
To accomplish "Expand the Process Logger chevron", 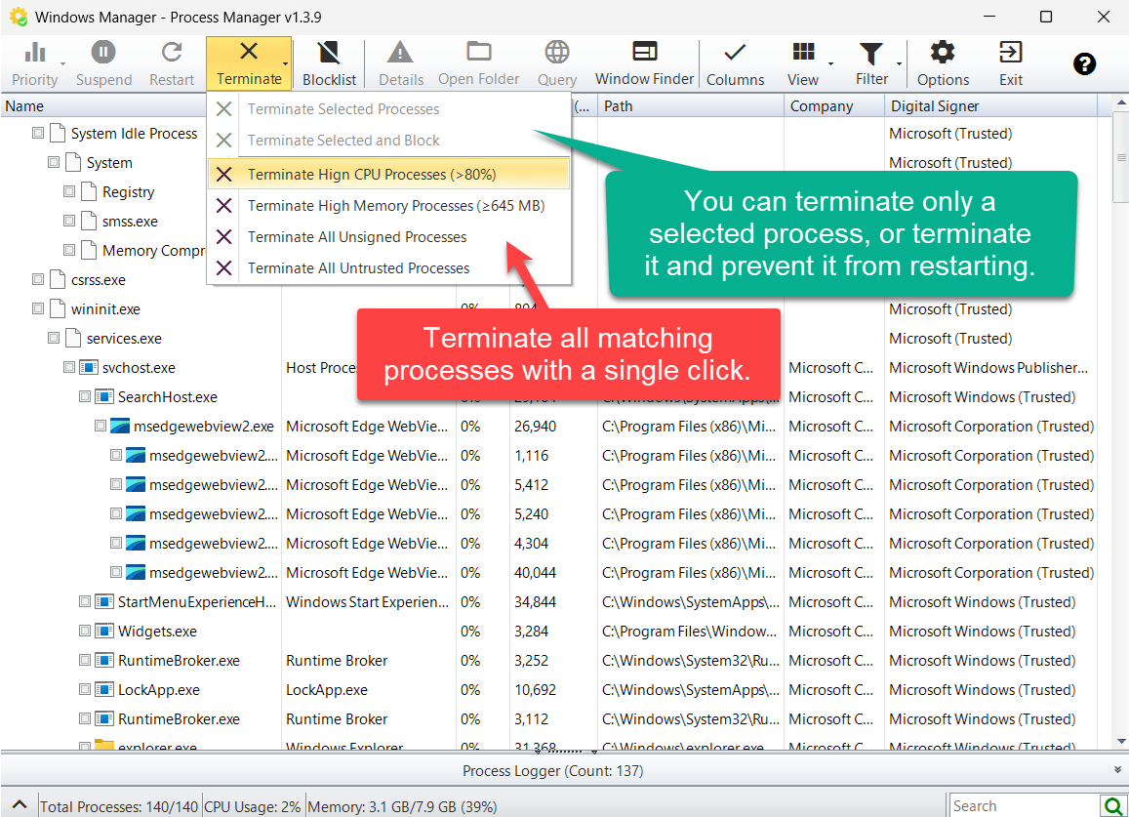I will (x=1116, y=770).
